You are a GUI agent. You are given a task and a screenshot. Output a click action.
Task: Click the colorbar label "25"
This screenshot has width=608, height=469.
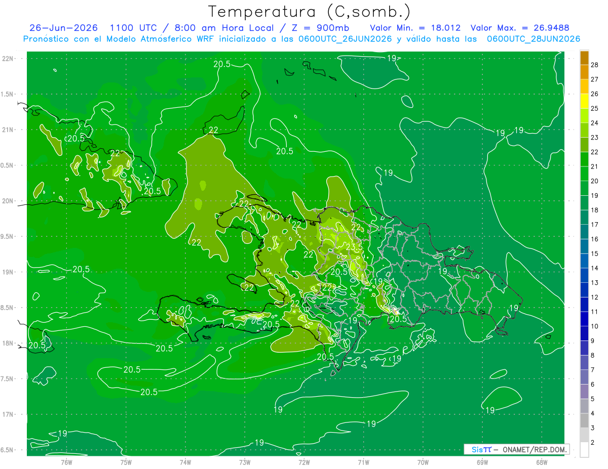point(595,108)
